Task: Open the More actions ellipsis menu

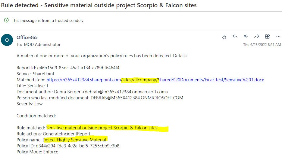Action: point(278,37)
